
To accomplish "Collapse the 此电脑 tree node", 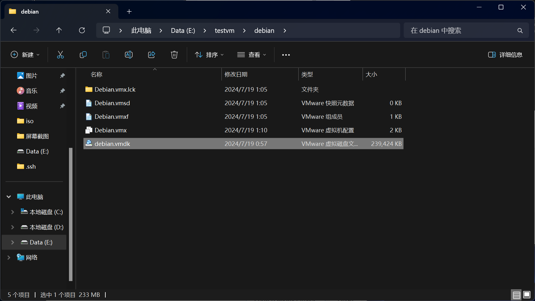I will (9, 197).
